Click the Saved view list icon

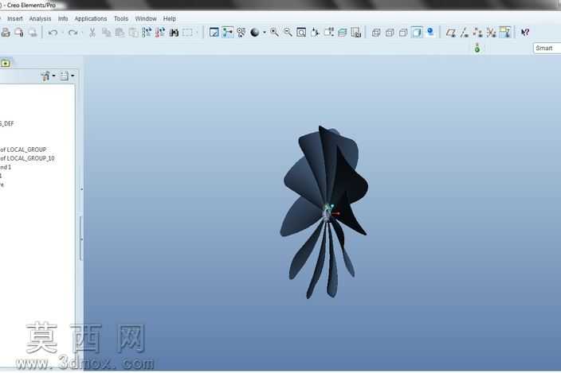point(329,33)
